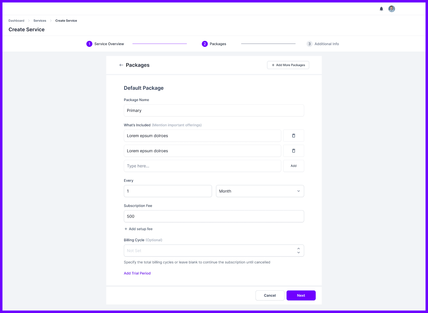The width and height of the screenshot is (428, 313).
Task: Switch to the Packages step
Action: point(205,44)
